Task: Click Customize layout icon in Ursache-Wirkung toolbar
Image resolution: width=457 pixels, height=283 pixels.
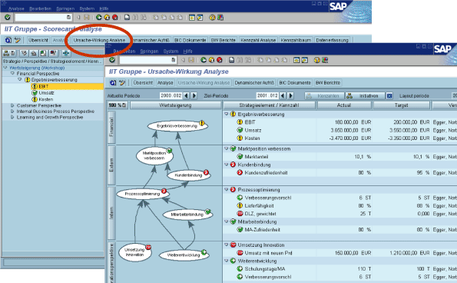Action: tap(325, 60)
